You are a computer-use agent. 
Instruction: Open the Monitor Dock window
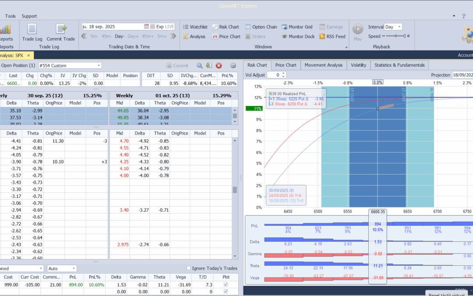click(x=298, y=36)
